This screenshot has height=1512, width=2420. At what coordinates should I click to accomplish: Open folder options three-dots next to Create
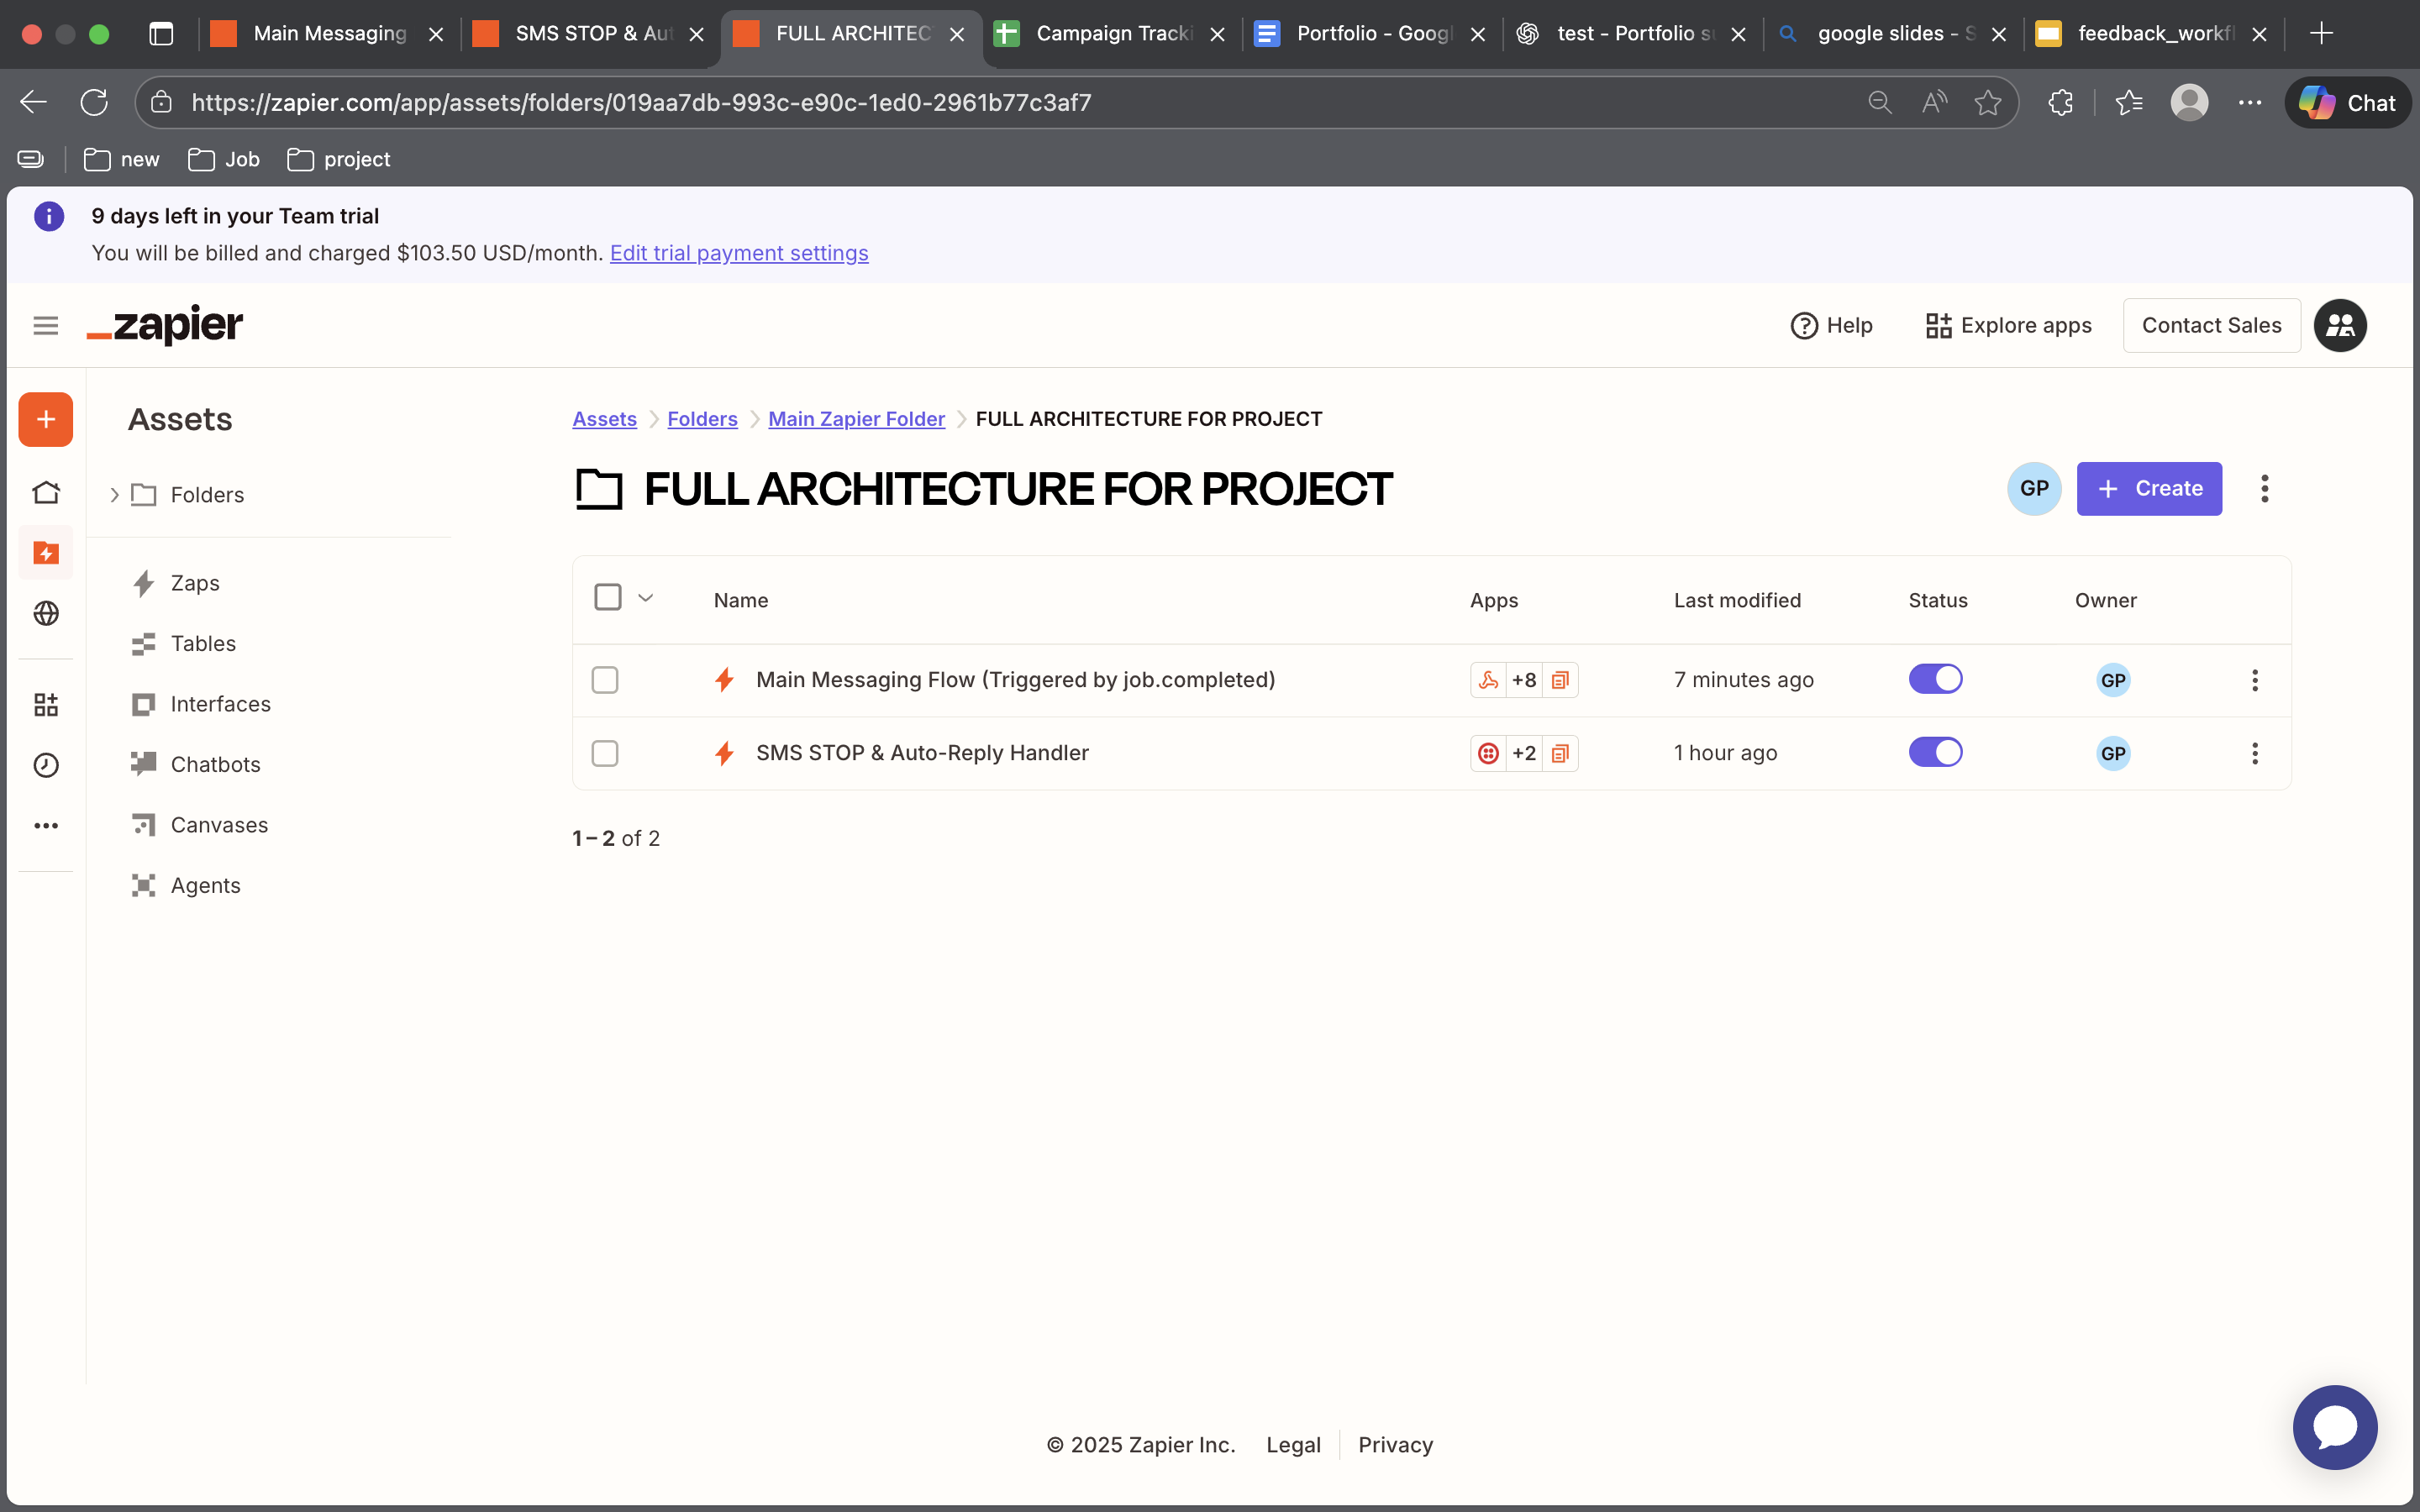click(x=2265, y=489)
